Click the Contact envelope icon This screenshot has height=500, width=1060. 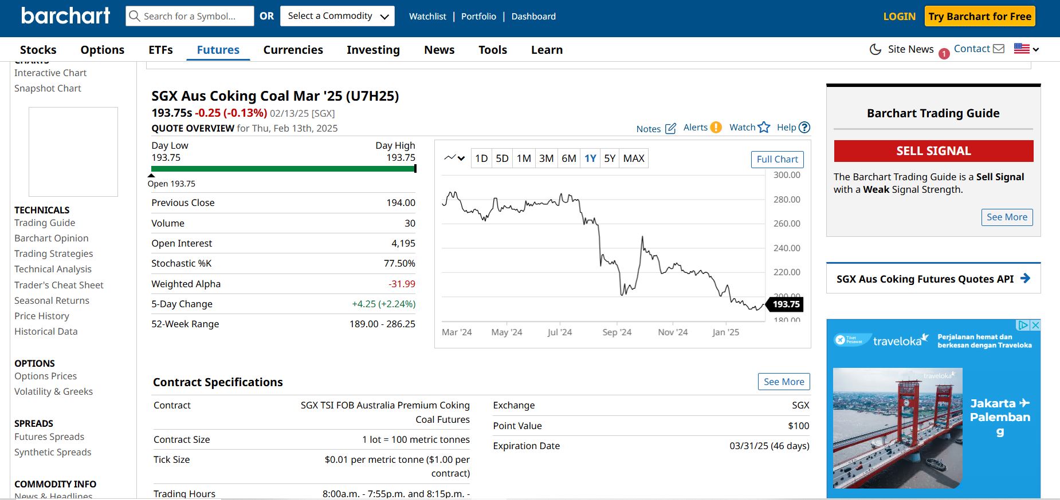[999, 49]
